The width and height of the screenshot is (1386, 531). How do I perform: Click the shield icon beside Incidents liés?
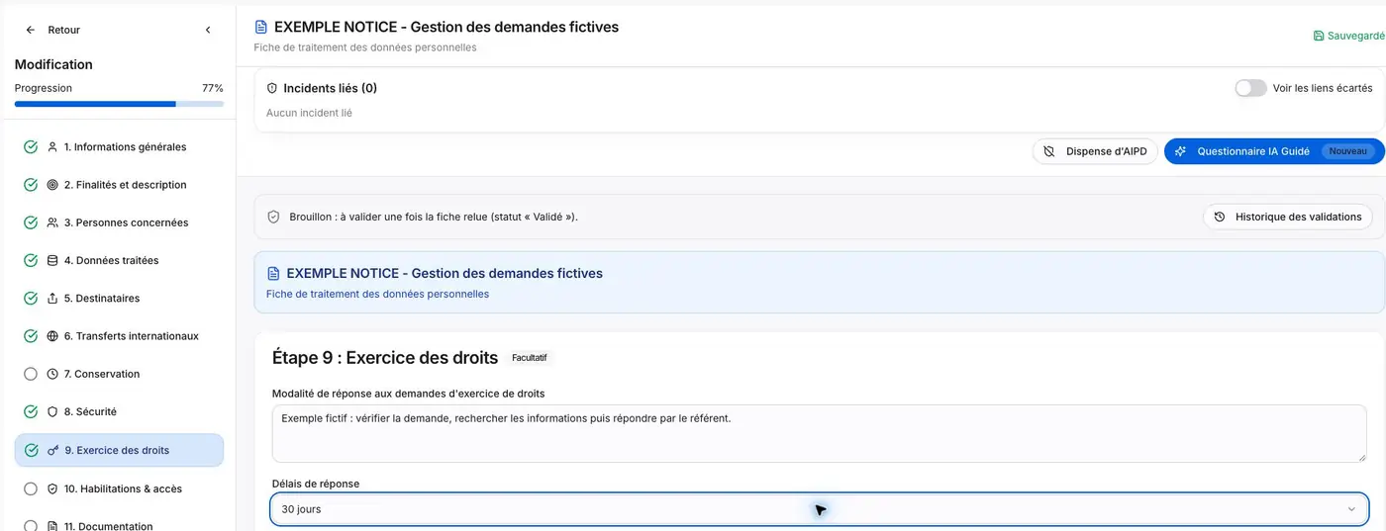pyautogui.click(x=272, y=88)
